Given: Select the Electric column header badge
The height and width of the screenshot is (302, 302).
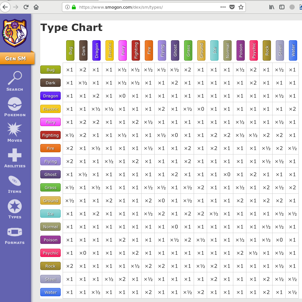Looking at the screenshot, I should tap(110, 50).
